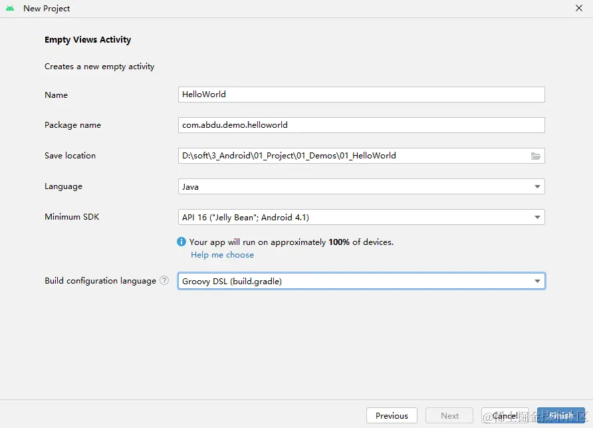Click the Name field containing HelloWorld
The height and width of the screenshot is (428, 593).
coord(361,95)
